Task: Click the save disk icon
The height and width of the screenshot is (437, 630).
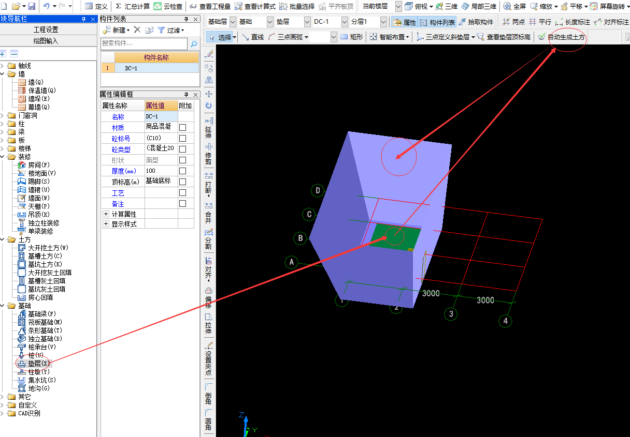Action: coord(32,6)
